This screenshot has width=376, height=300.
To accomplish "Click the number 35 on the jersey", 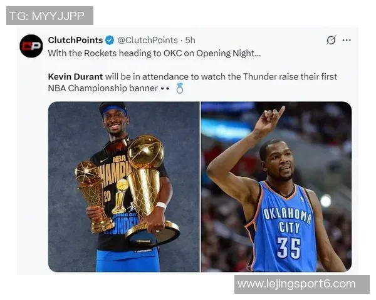I will (289, 248).
